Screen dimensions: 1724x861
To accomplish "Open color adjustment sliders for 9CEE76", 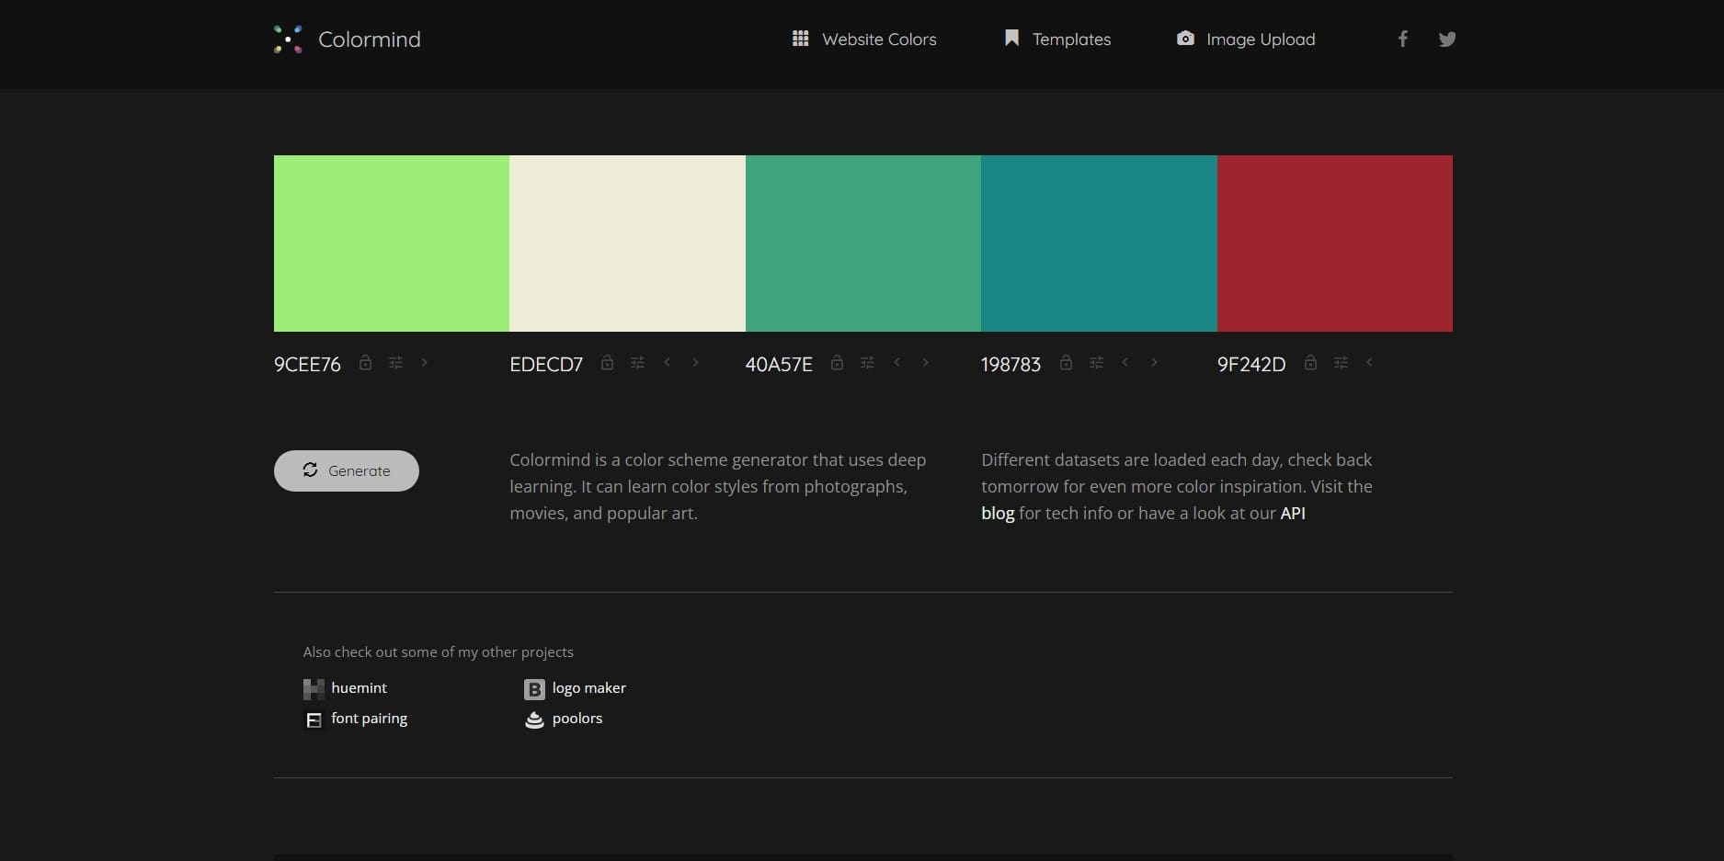I will coord(395,363).
